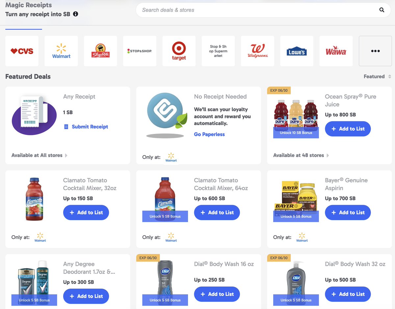Viewport: 395px width, 309px height.
Task: Expand Available at All stores list
Action: pos(39,155)
